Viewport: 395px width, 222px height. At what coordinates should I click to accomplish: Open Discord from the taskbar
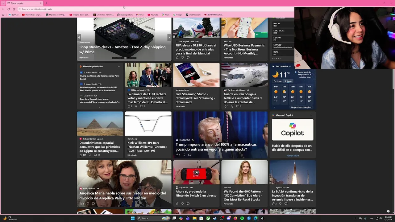coord(228,218)
